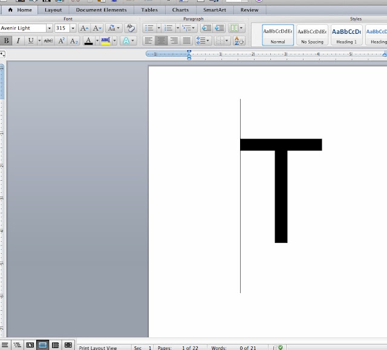Click the Increase Indent icon
This screenshot has height=350, width=387.
click(x=219, y=28)
